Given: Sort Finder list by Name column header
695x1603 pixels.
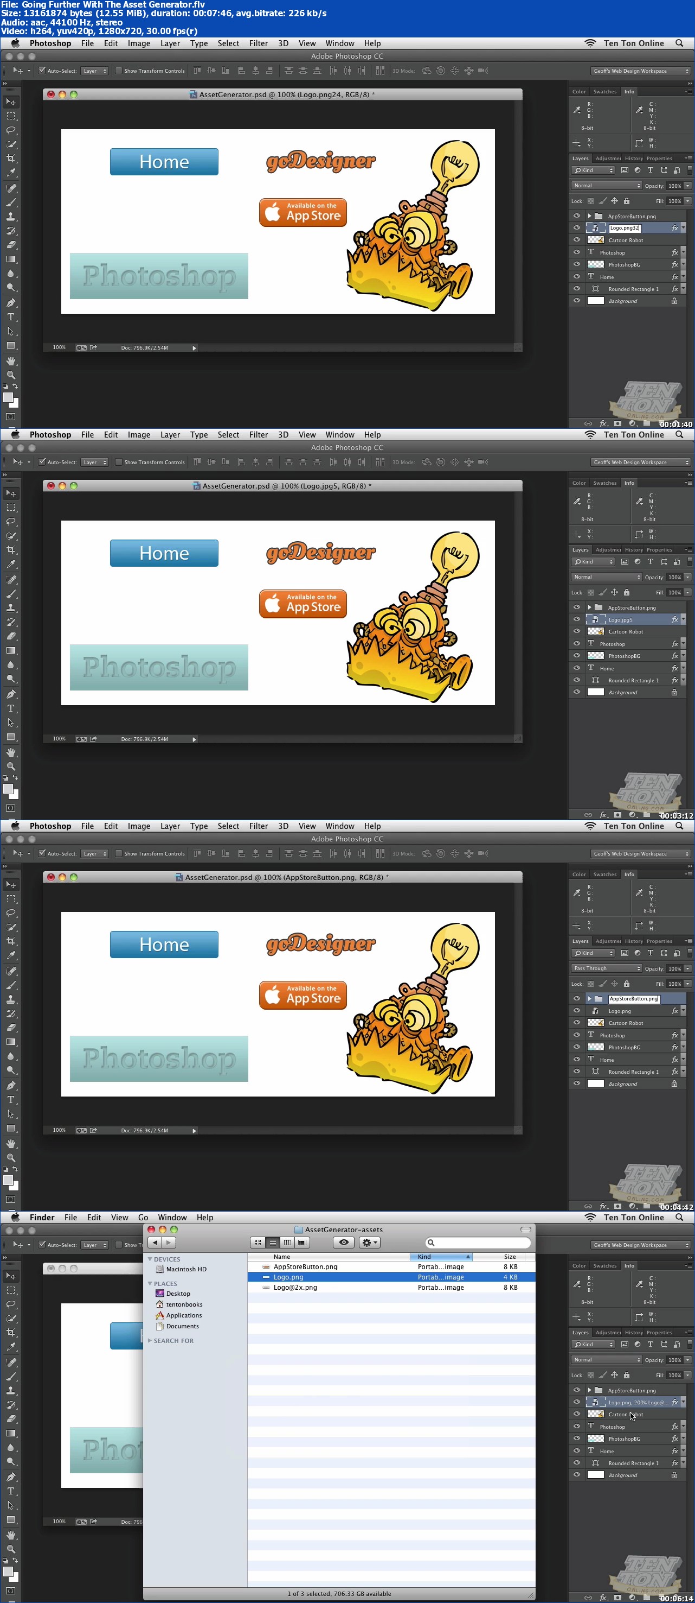Looking at the screenshot, I should (x=329, y=1257).
